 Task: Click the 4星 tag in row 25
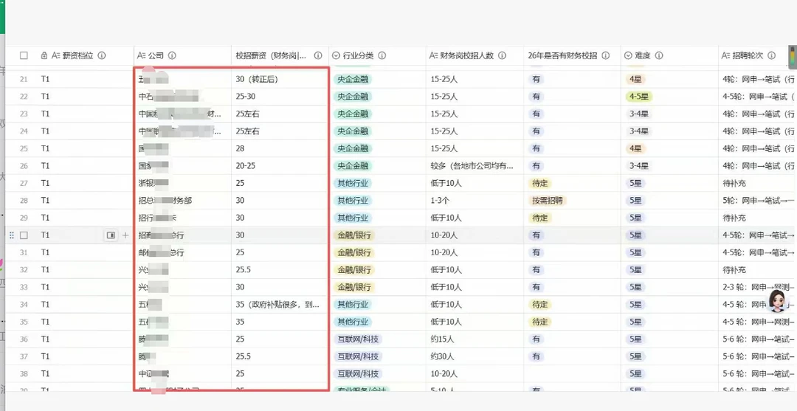[x=635, y=148]
